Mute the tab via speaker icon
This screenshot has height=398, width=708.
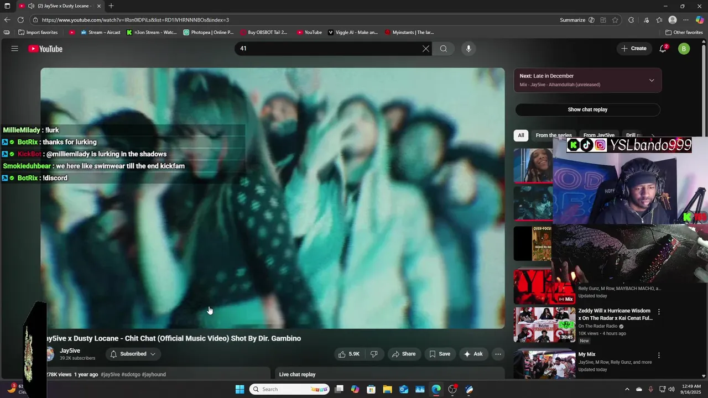[32, 6]
